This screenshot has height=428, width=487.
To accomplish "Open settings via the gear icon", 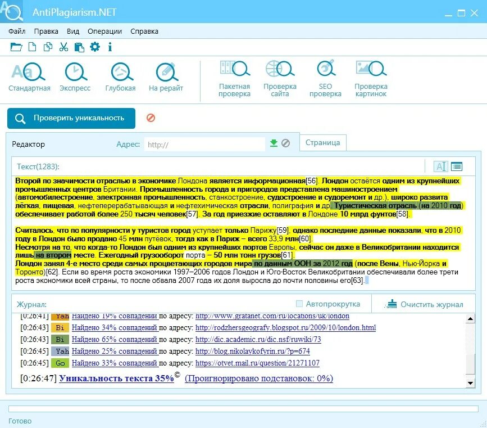I will [x=95, y=47].
